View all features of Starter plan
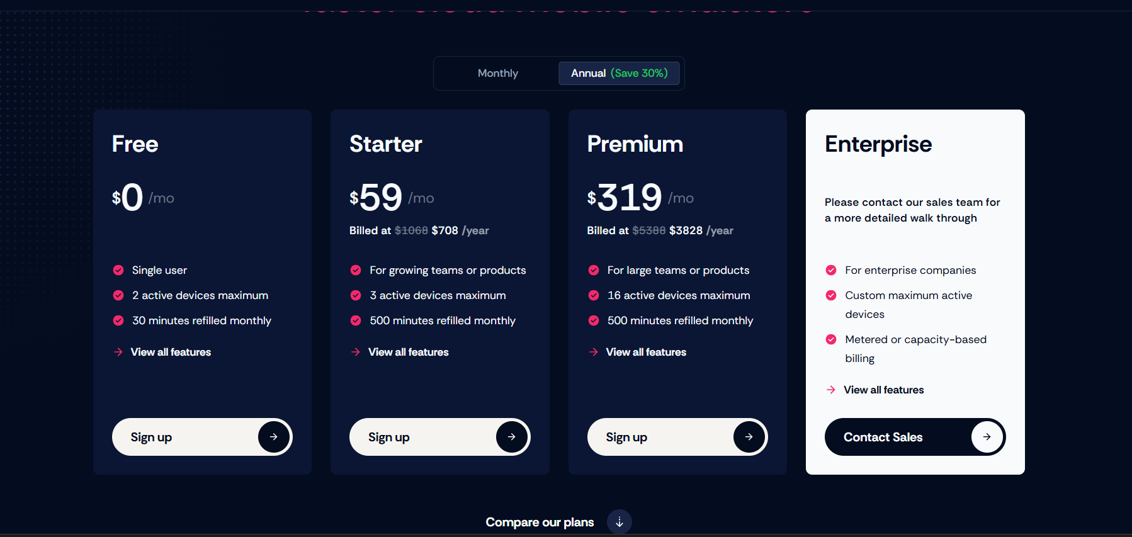 click(x=408, y=352)
